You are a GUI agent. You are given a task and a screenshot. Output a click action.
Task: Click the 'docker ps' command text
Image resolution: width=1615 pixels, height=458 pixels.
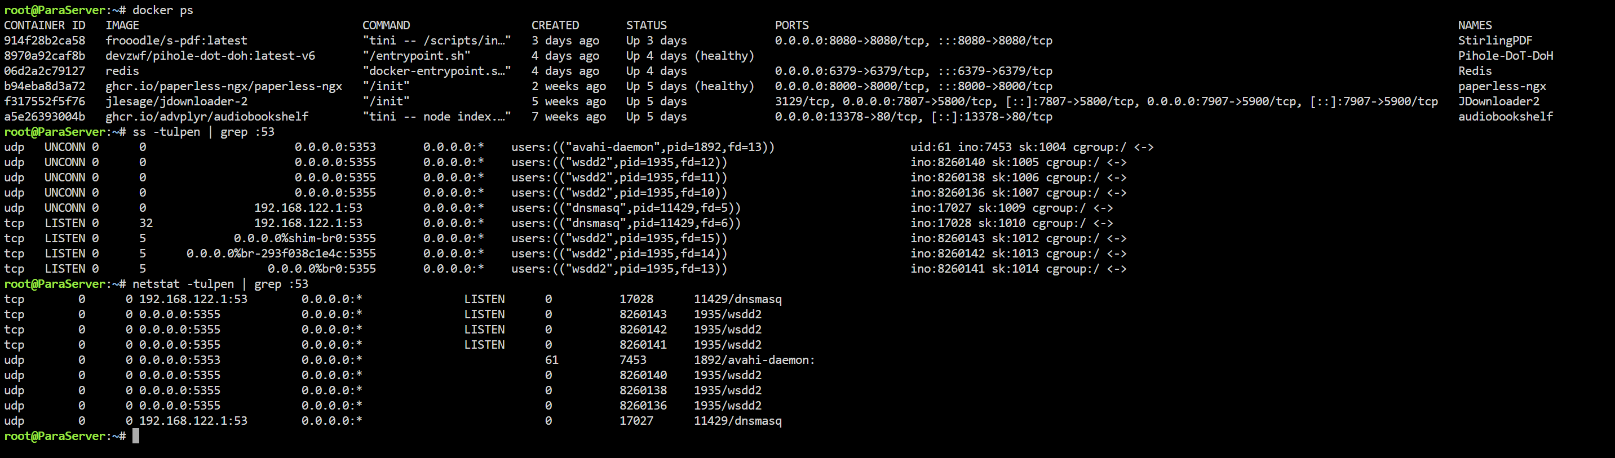tap(162, 11)
